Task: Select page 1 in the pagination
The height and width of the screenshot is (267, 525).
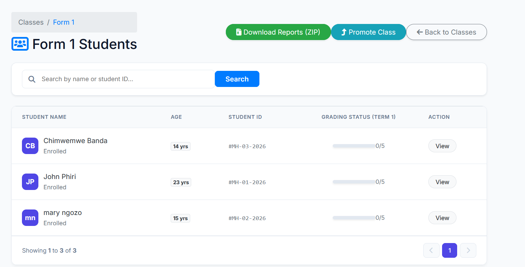Action: (x=450, y=251)
